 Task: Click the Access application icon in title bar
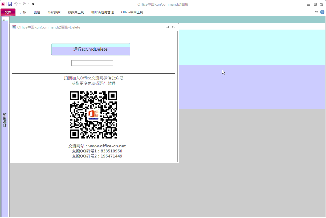click(x=3, y=4)
